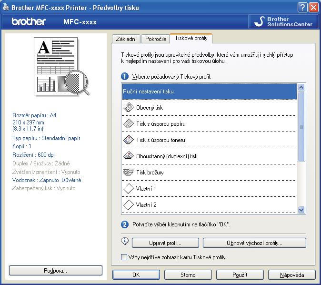The image size is (321, 285).
Task: Click the profile list scrollbar thumb
Action: coord(301,127)
